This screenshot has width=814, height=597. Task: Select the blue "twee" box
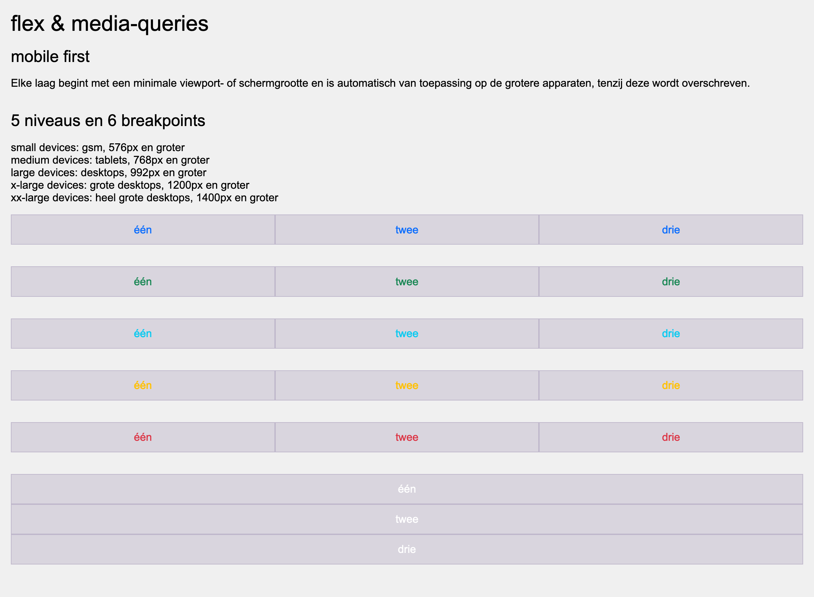407,230
